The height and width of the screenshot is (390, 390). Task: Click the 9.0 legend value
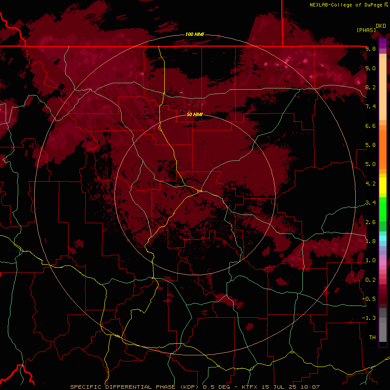pyautogui.click(x=370, y=68)
